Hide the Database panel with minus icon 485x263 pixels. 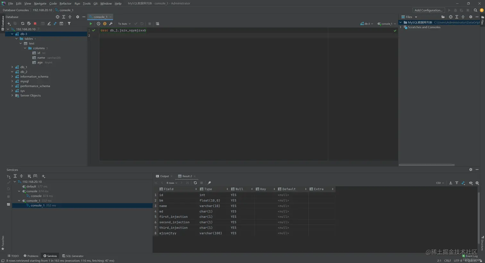coord(84,17)
